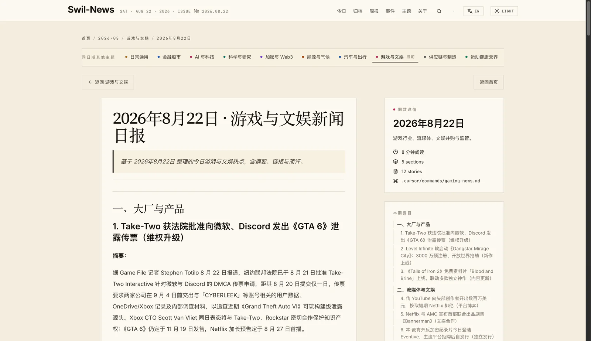
Task: Switch to the 金融股市 topic tab
Action: (169, 57)
